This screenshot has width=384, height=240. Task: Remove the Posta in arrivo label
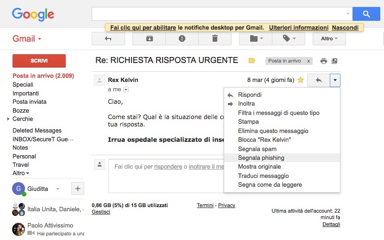point(308,61)
